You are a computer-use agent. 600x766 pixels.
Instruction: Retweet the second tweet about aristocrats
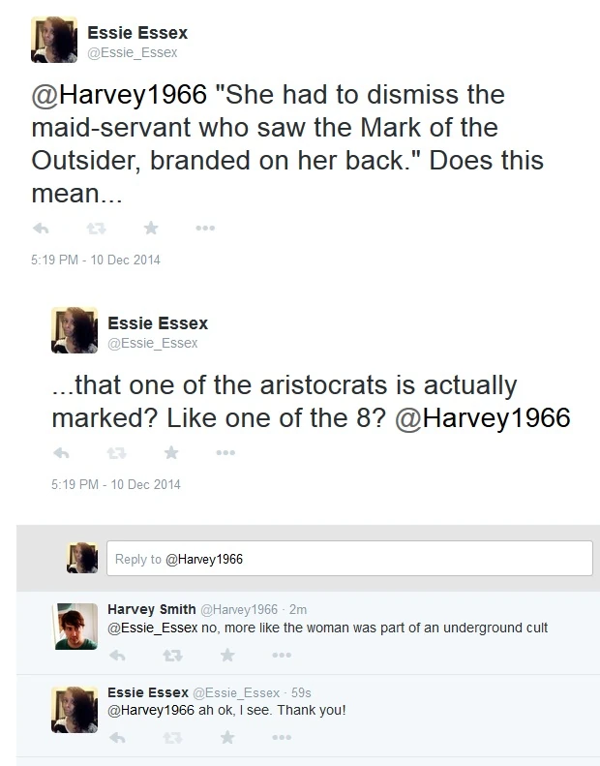click(117, 452)
